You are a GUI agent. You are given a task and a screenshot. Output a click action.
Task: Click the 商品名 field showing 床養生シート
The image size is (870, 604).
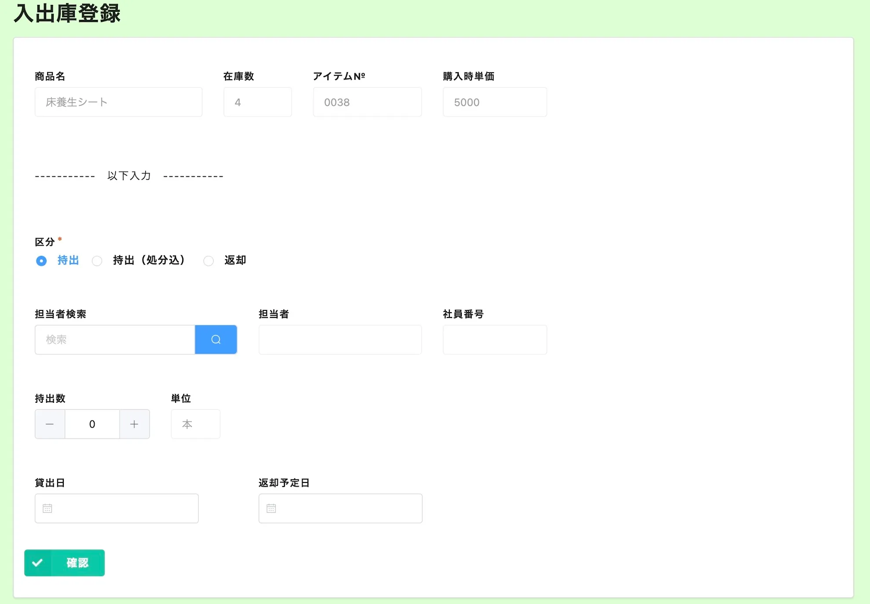pos(118,102)
